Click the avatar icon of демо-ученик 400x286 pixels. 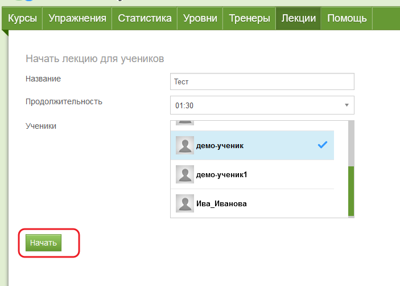(x=185, y=145)
